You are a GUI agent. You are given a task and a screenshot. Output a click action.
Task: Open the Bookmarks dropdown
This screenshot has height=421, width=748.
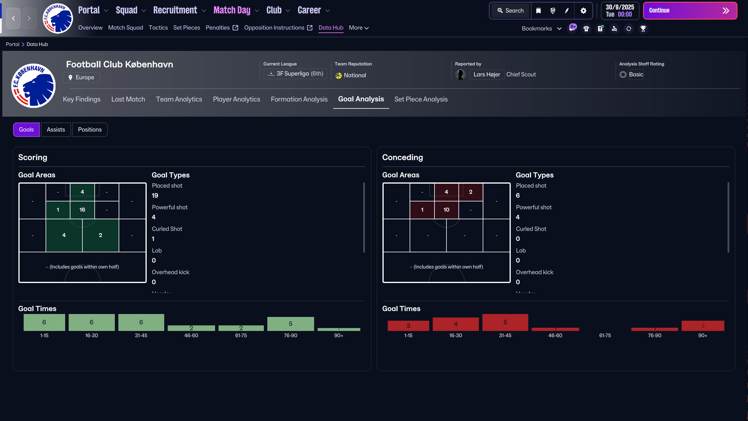point(542,28)
